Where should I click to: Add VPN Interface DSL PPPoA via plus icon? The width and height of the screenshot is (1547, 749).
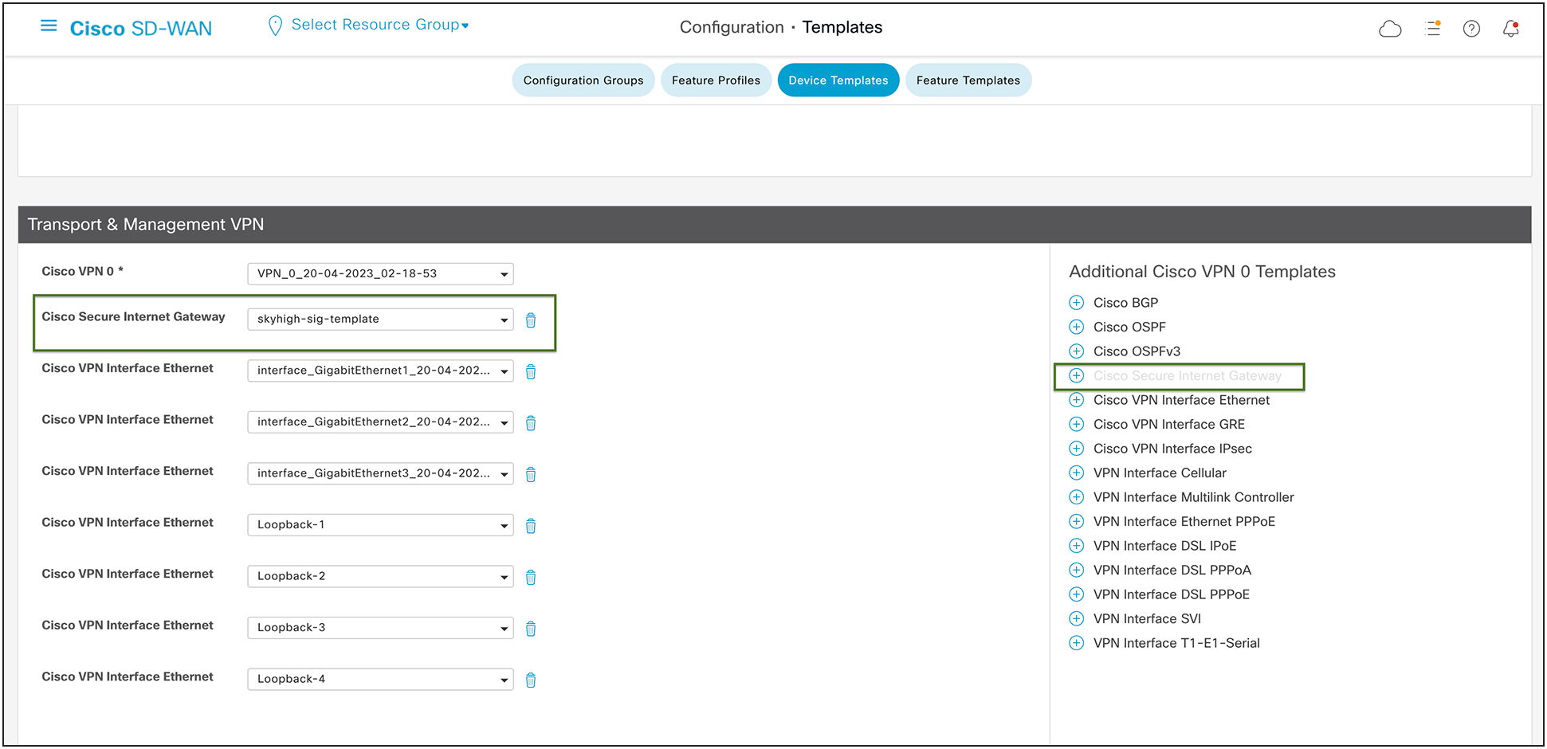(x=1076, y=570)
